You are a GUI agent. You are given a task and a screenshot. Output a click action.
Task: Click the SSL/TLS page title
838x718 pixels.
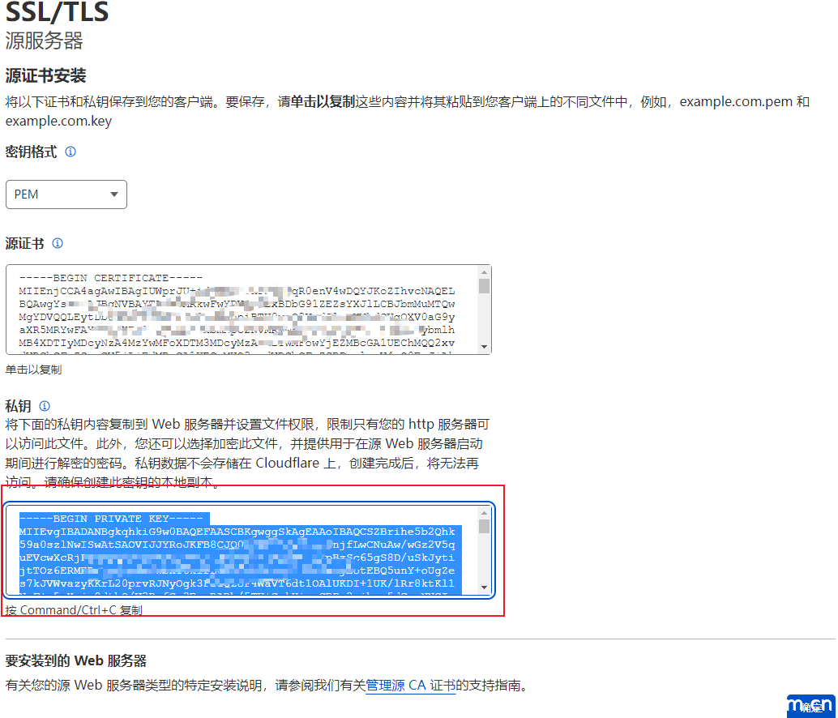(x=58, y=12)
